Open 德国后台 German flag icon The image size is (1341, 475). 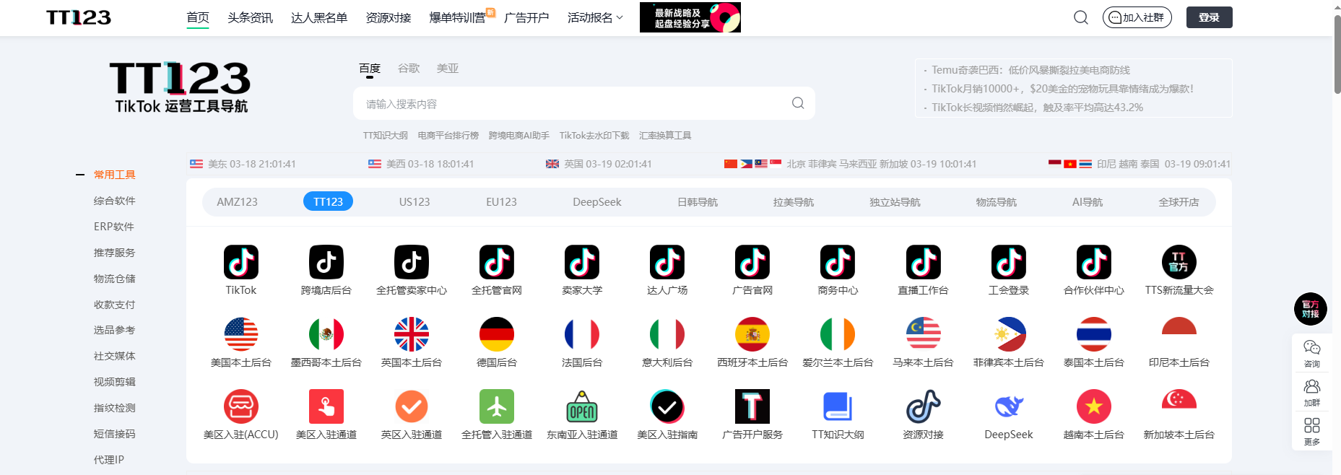click(x=497, y=334)
